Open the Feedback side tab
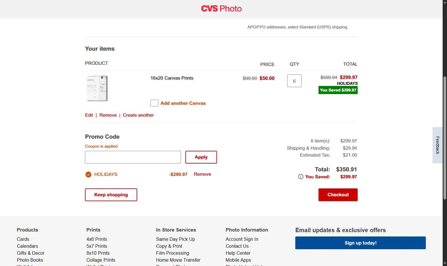This screenshot has height=266, width=447. 437,145
